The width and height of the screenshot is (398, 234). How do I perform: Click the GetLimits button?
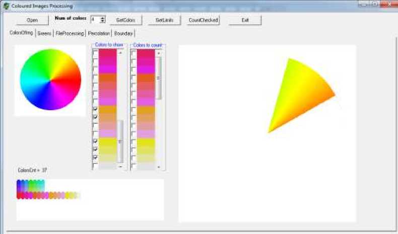(x=164, y=20)
